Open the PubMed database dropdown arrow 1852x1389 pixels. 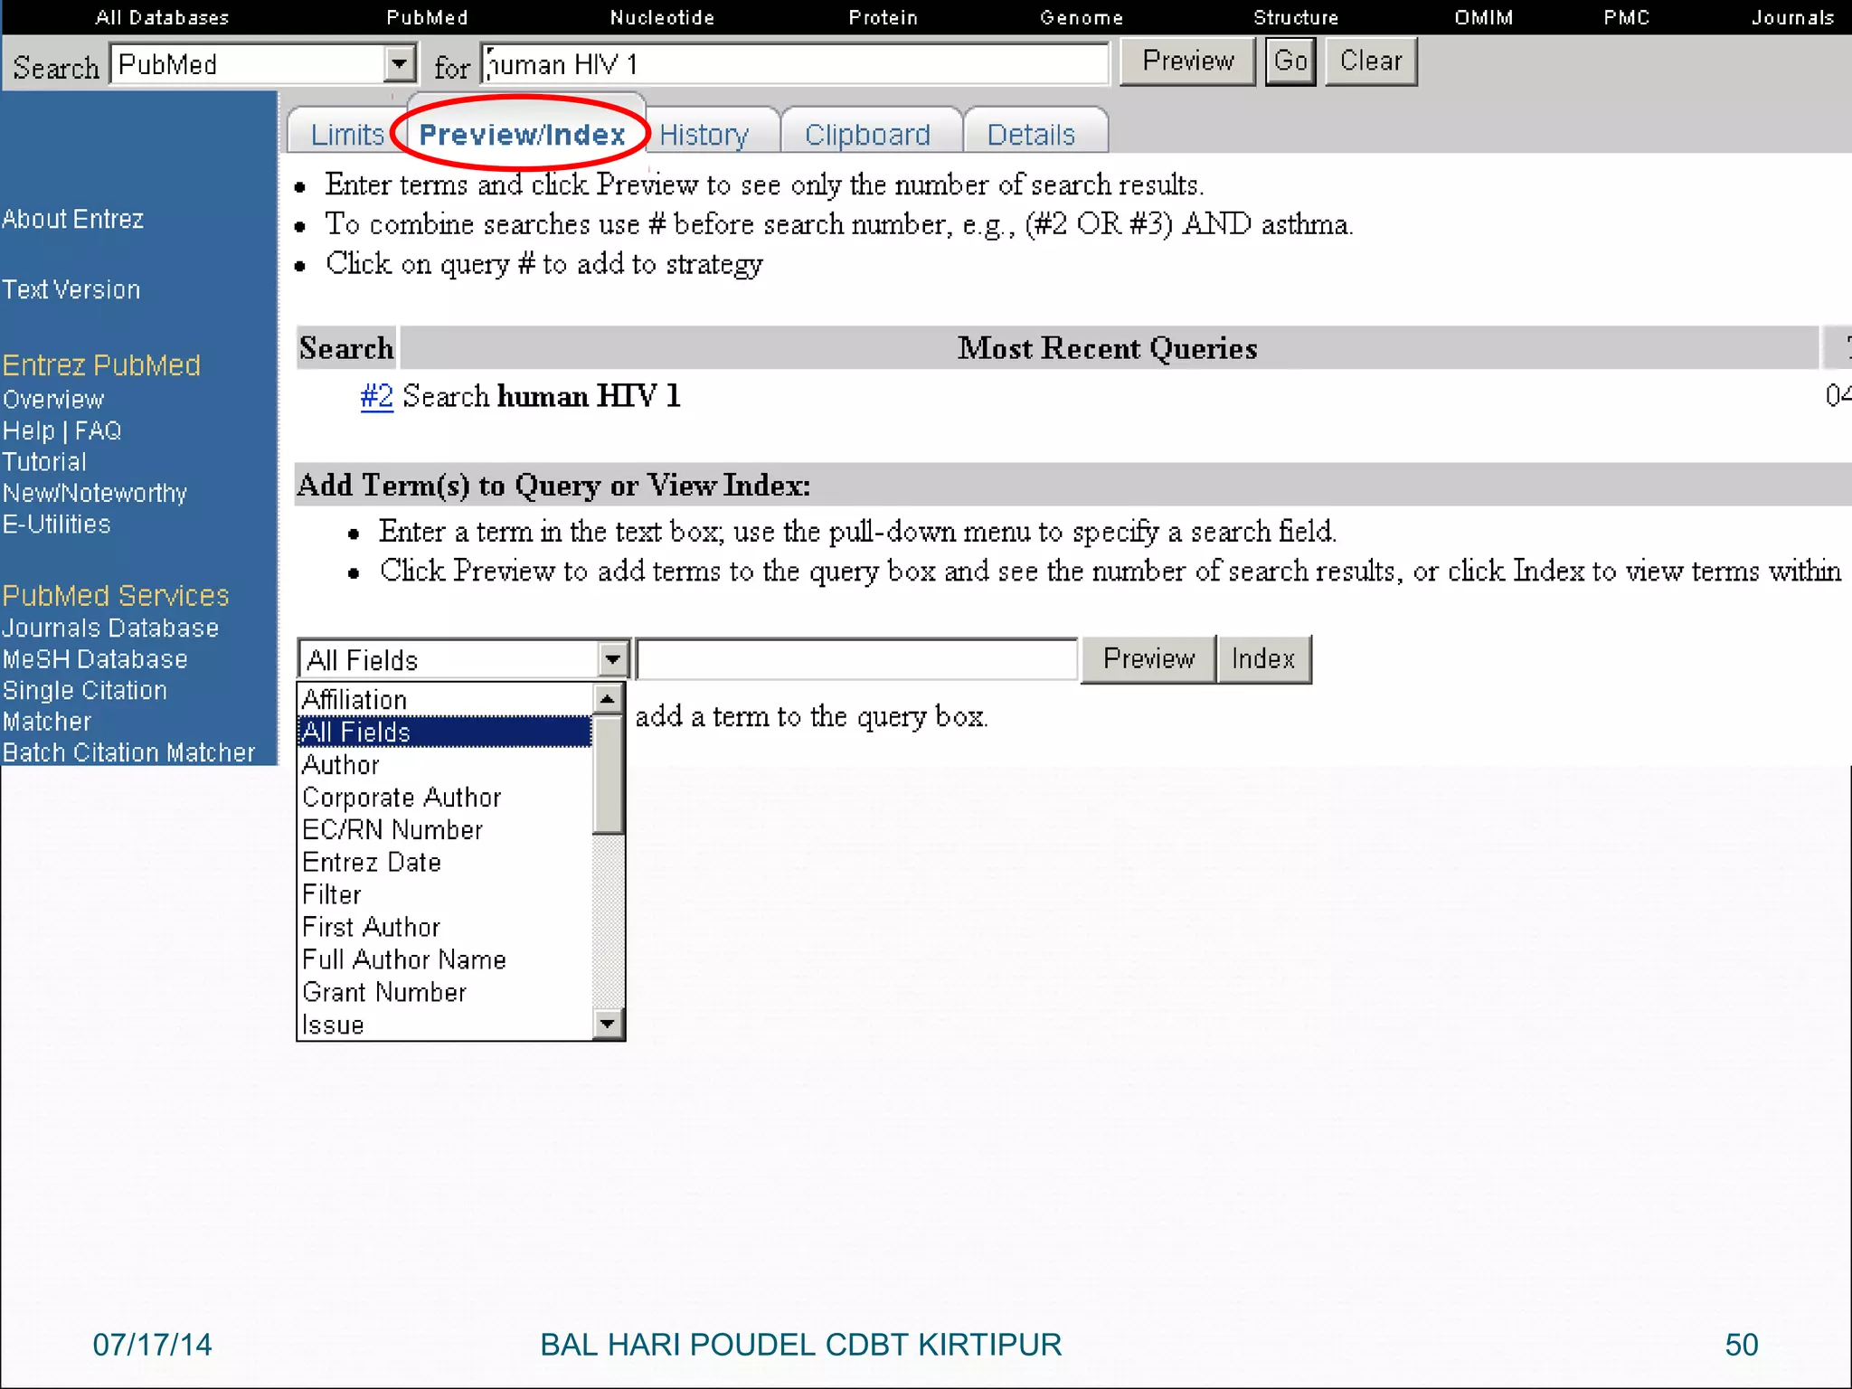coord(399,64)
